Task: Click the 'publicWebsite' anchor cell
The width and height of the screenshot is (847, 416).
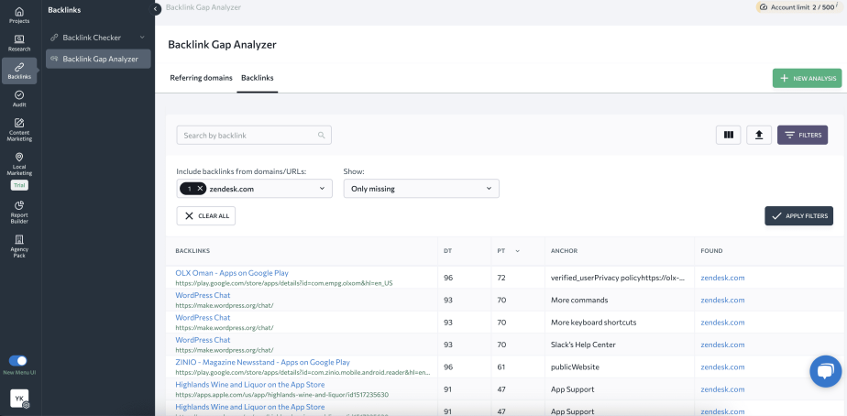Action: coord(575,367)
